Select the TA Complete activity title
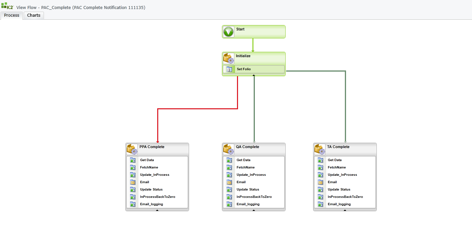Viewport: 472px width, 248px height. point(338,147)
